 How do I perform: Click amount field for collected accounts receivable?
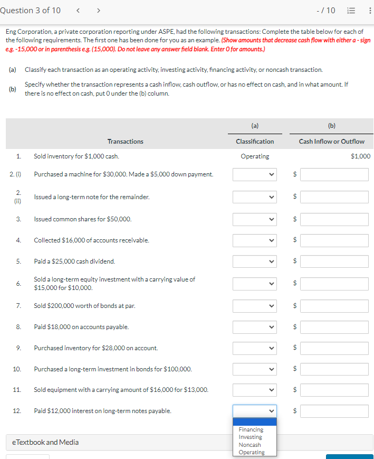(334, 240)
